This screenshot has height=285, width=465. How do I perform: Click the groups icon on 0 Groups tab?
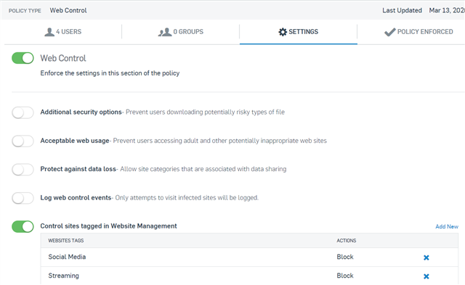click(165, 32)
